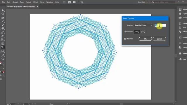The image size is (187, 105).
Task: Open the Arrange Documents dropdown
Action: [75, 2]
